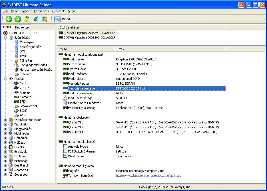Select Hordozható számítógép entry
Viewport: 267px width, 191px height.
point(36,70)
